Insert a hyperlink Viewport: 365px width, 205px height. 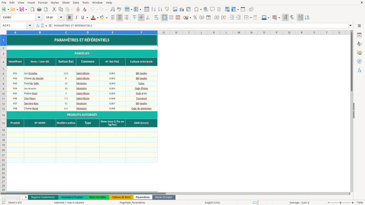(206, 9)
